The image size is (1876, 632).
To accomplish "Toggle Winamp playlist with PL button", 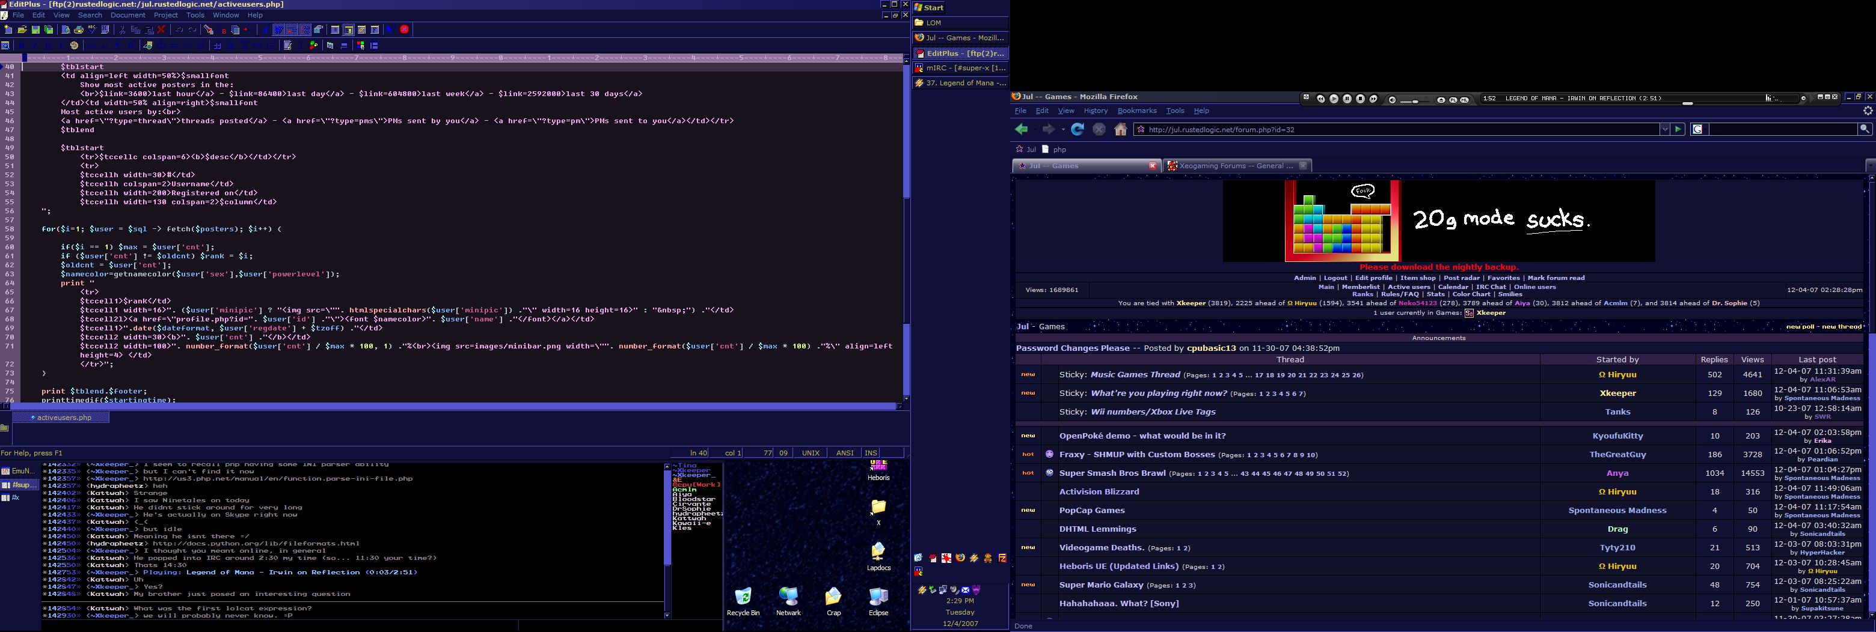I will click(x=1453, y=100).
